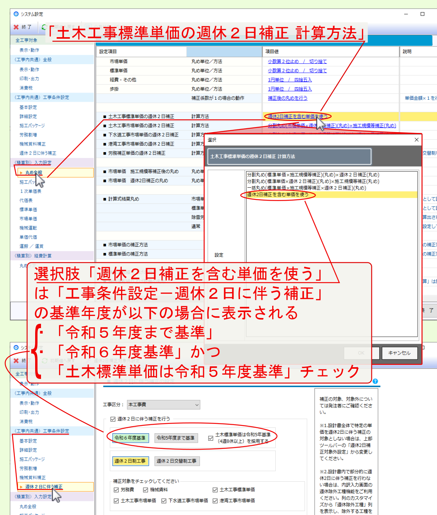
Task: Click the システム設定 title bar app icon
Action: 16,14
